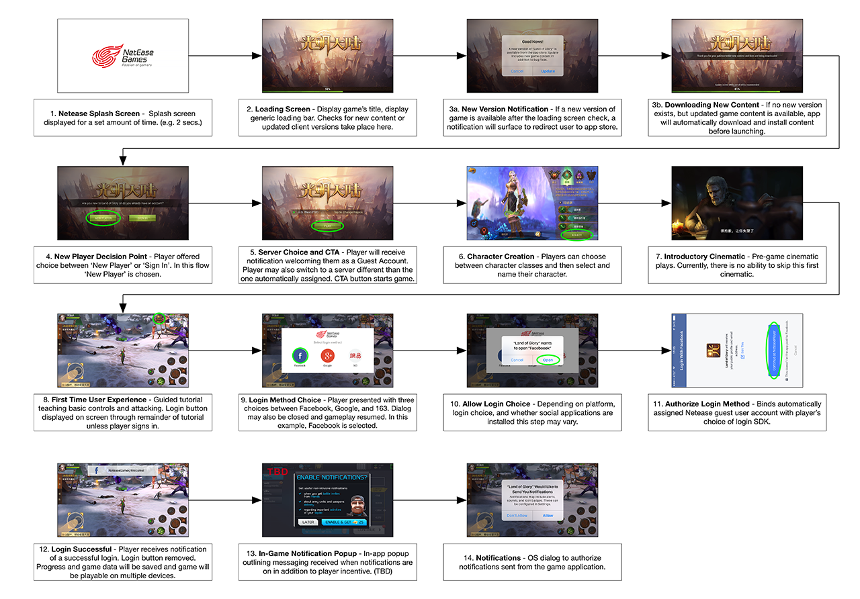Screen dimensions: 860x599
Task: Click Open in the open Facebook dialog
Action: [x=548, y=359]
